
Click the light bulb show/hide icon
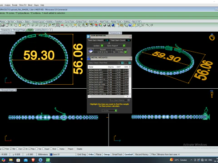click(79, 25)
